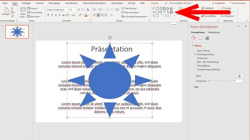Click the Neue Folie icon
Image resolution: width=250 pixels, height=140 pixels.
[x=23, y=9]
